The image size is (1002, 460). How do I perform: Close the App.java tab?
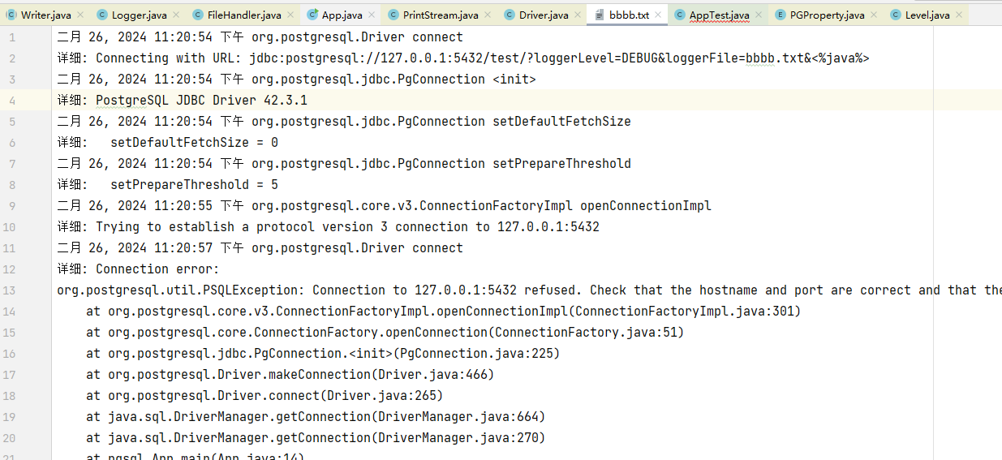click(372, 15)
